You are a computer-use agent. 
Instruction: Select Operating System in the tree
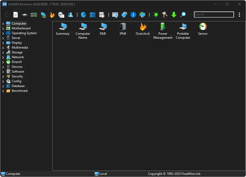(24, 33)
